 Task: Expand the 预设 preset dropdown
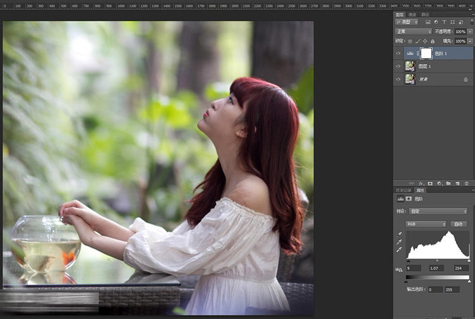coord(437,211)
